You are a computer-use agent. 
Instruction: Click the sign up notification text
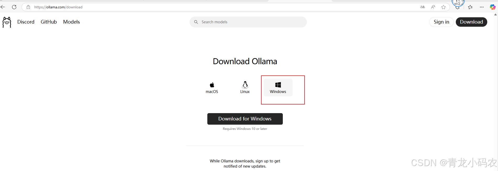click(x=245, y=164)
